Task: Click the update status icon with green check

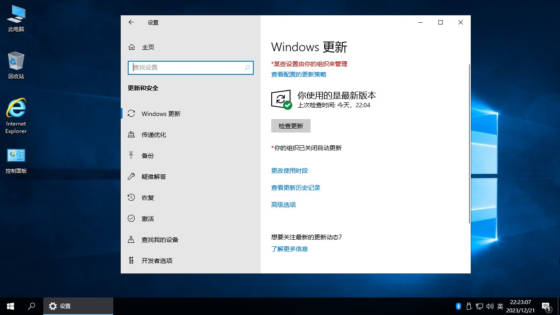Action: tap(281, 100)
